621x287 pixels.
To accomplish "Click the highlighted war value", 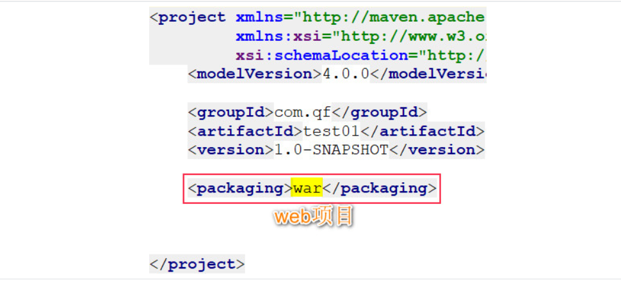I will tap(307, 189).
